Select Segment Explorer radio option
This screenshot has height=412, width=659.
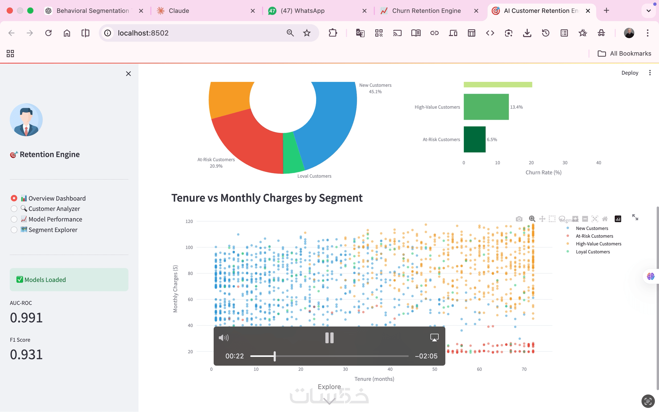14,230
